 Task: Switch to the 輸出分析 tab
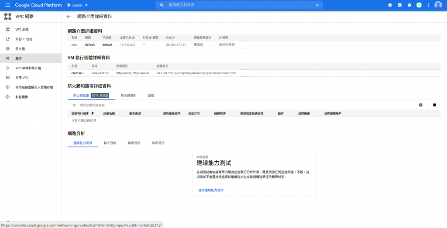[x=134, y=143]
